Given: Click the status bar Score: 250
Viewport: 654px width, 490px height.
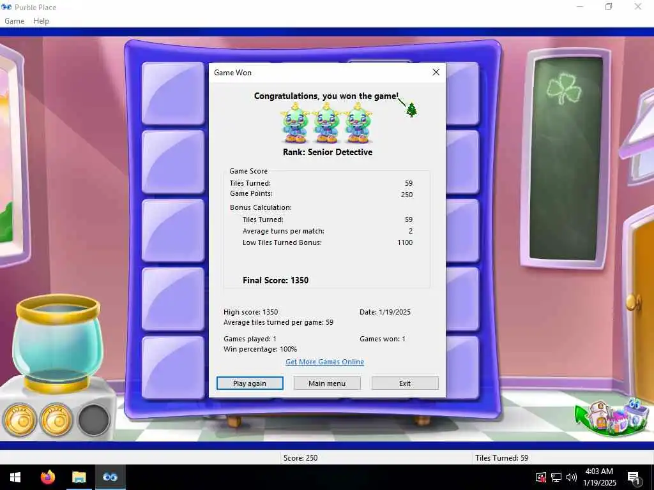Looking at the screenshot, I should pyautogui.click(x=300, y=457).
